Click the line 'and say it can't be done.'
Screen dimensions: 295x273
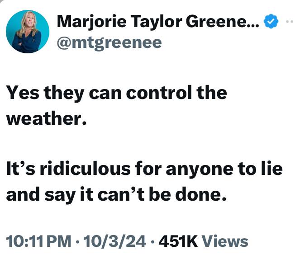(115, 195)
